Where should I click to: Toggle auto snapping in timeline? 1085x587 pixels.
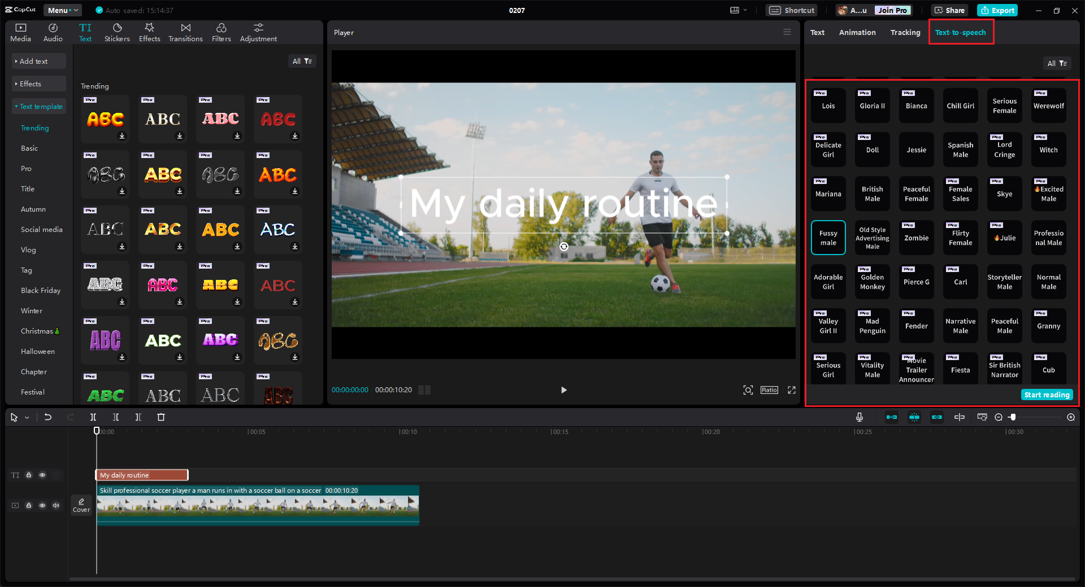click(914, 417)
